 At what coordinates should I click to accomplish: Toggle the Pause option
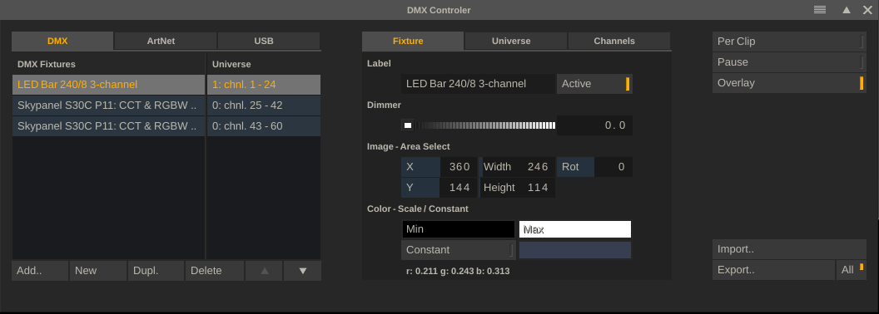point(789,62)
